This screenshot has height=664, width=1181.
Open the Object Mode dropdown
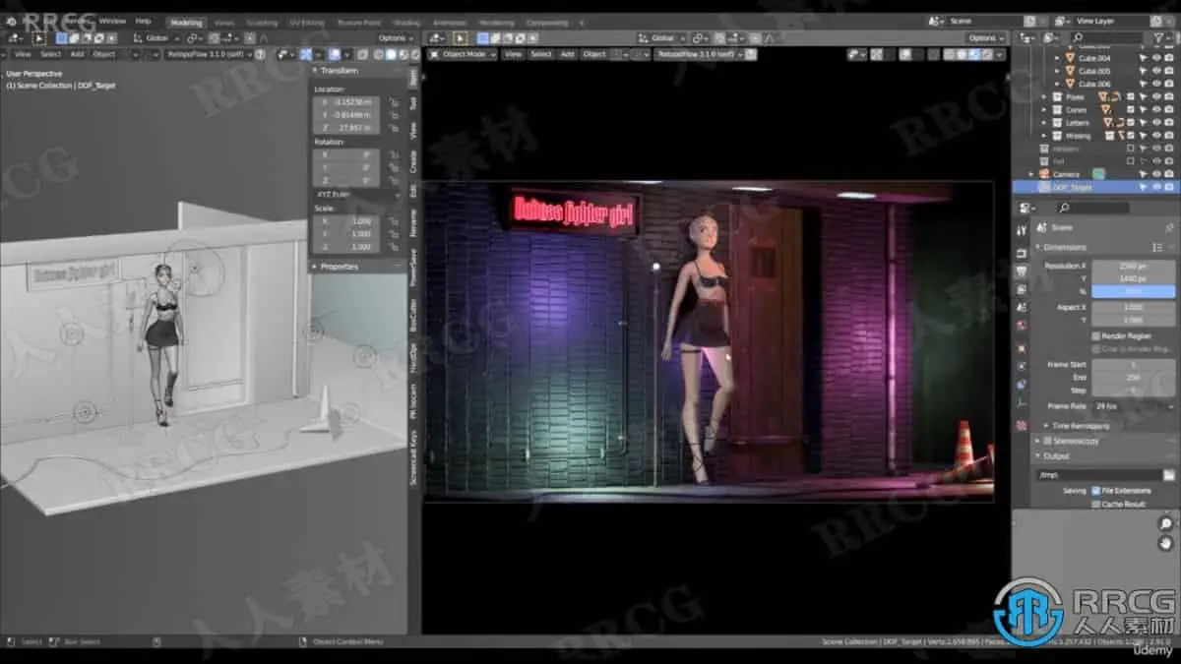464,54
